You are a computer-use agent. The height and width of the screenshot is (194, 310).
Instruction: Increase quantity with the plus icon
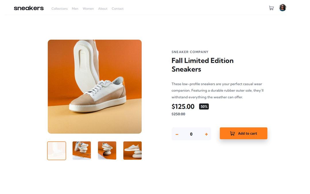point(206,134)
